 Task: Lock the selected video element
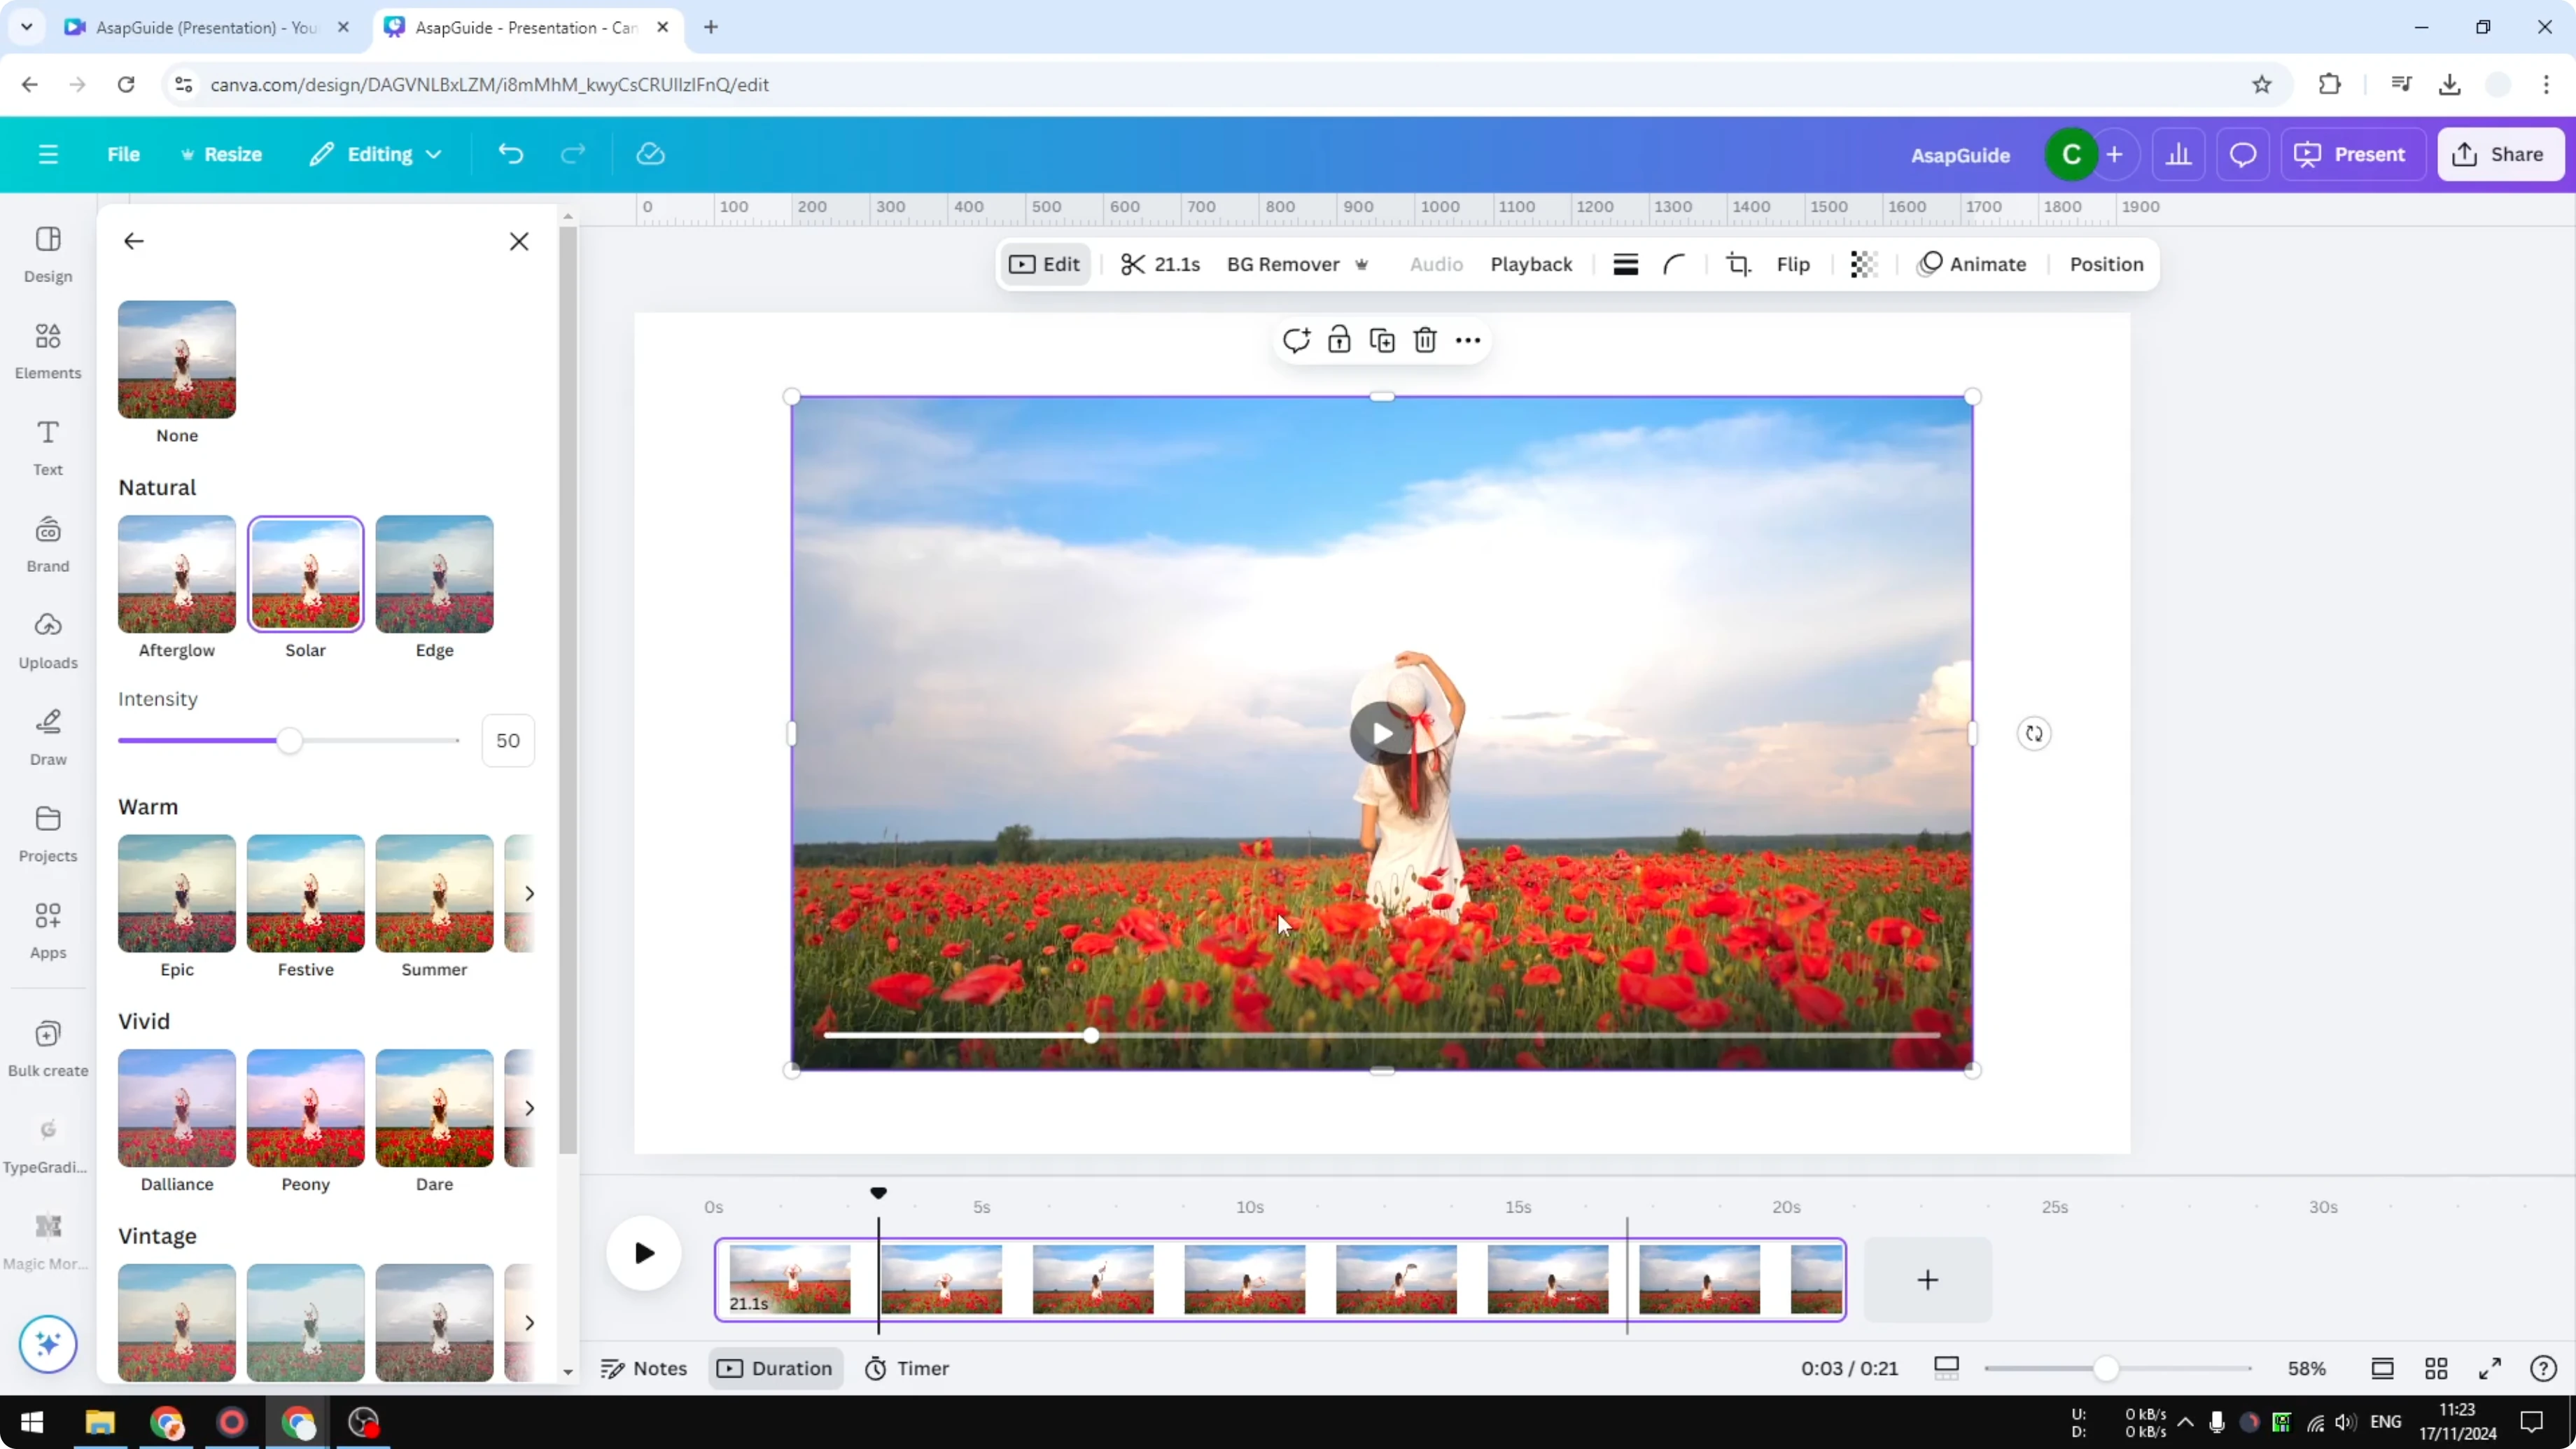[1338, 340]
